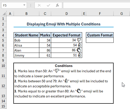Select row 7 header
The image size is (130, 109).
point(3,50)
